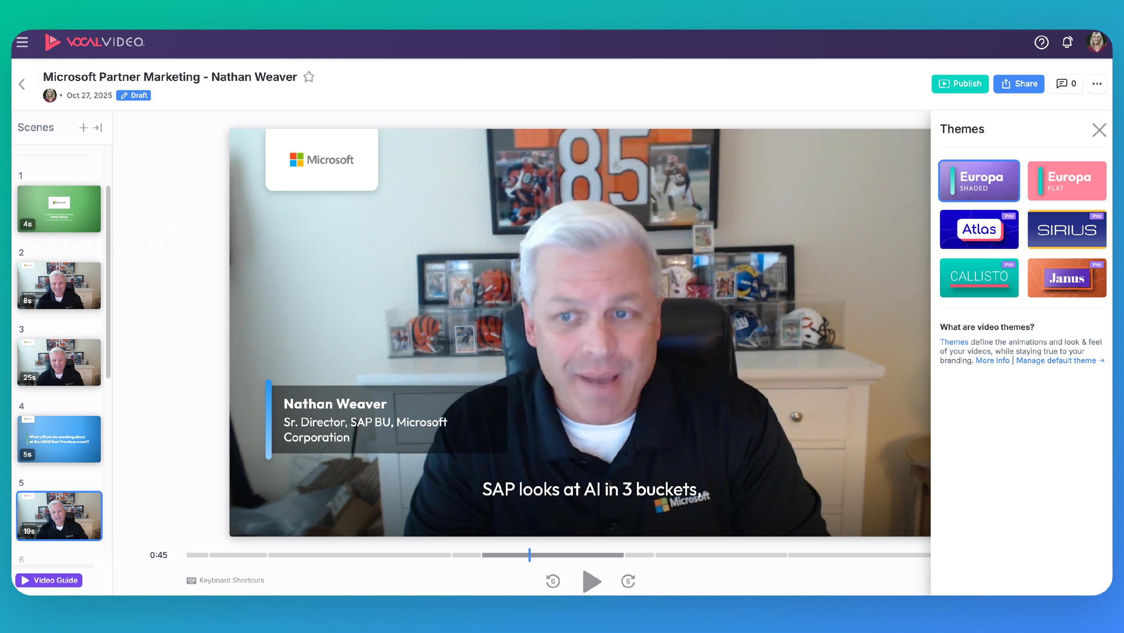
Task: Play the video
Action: pos(591,581)
